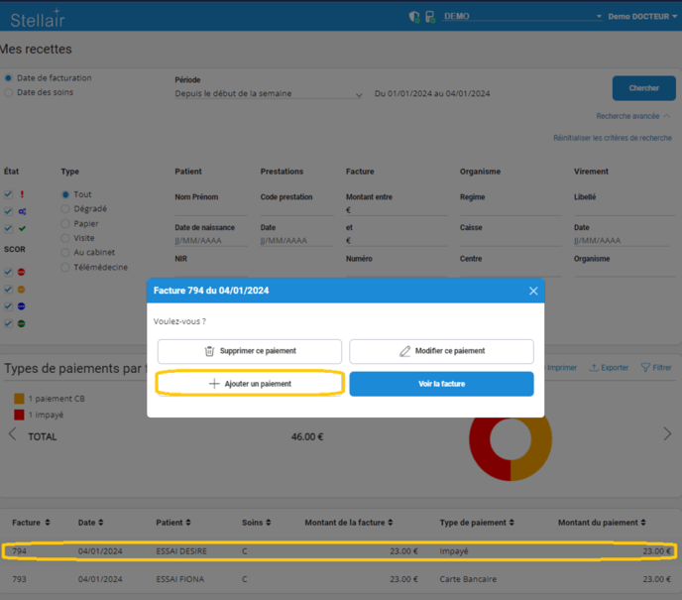Click the Voir la facture button
This screenshot has height=600, width=682.
441,384
